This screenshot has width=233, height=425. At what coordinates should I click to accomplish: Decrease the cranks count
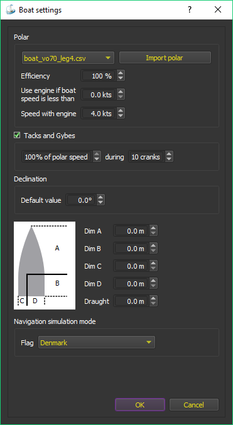click(x=169, y=159)
